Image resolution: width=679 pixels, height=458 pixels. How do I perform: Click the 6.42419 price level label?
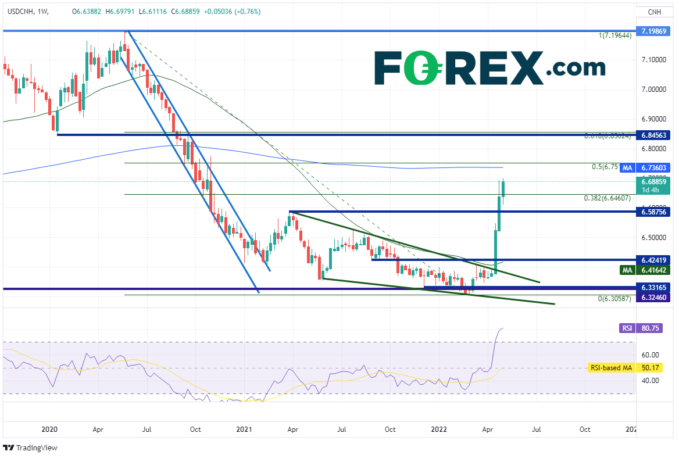tap(654, 260)
